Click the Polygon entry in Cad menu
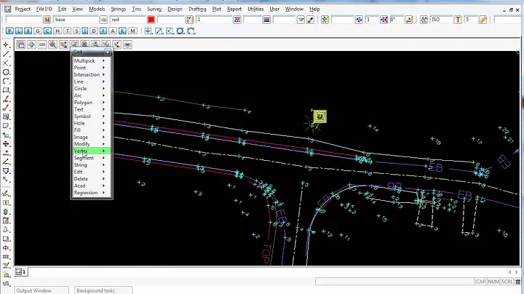 [92, 102]
